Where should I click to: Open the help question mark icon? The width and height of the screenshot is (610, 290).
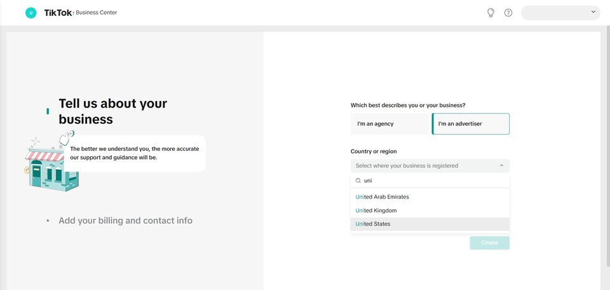(508, 13)
